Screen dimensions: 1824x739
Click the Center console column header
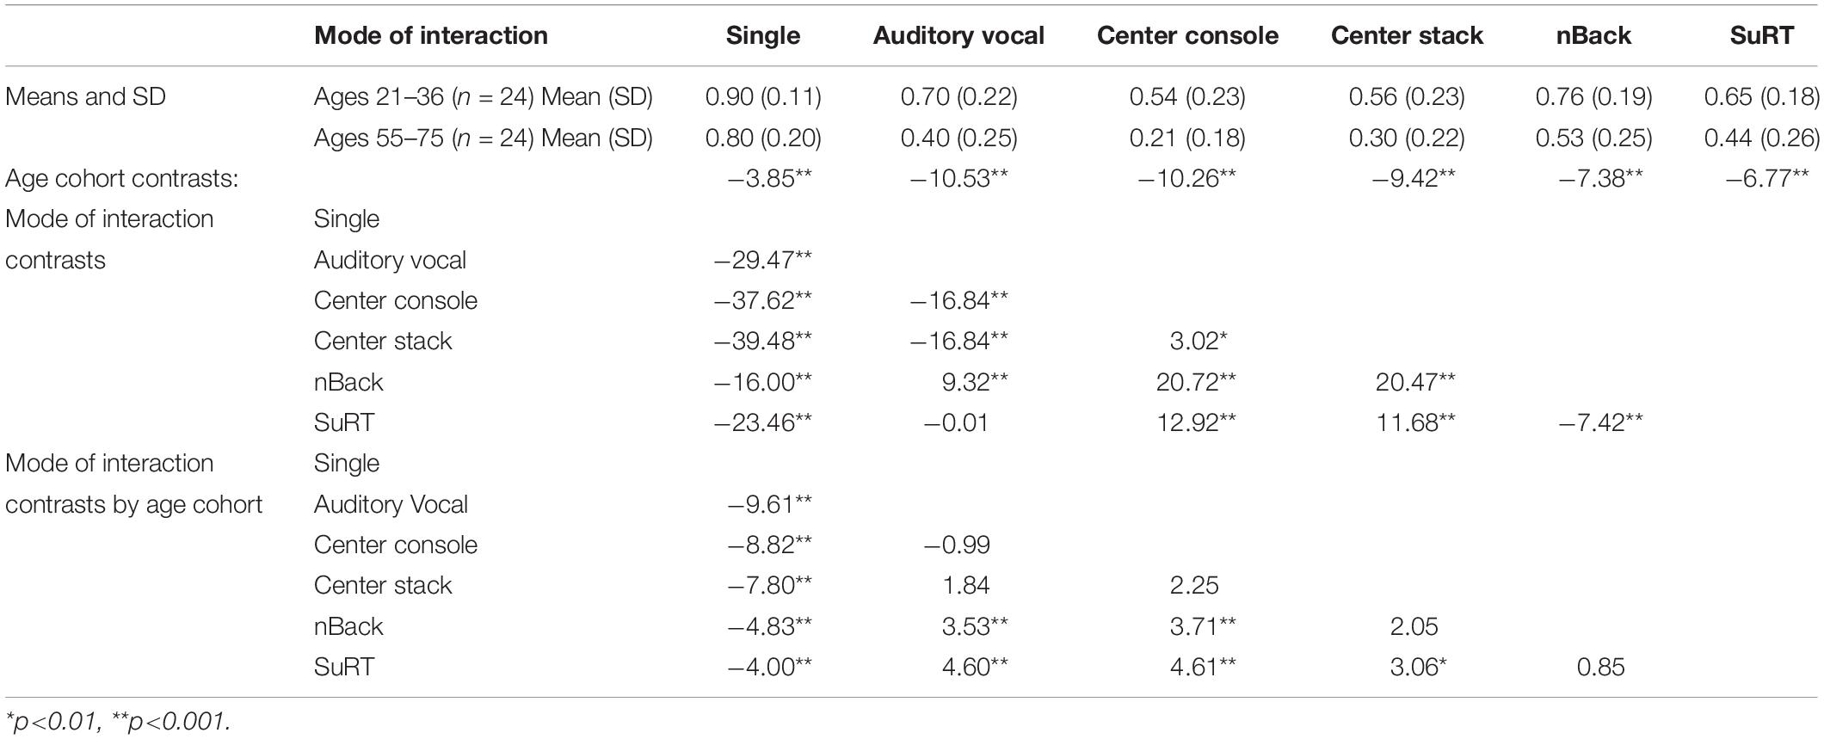click(1187, 35)
